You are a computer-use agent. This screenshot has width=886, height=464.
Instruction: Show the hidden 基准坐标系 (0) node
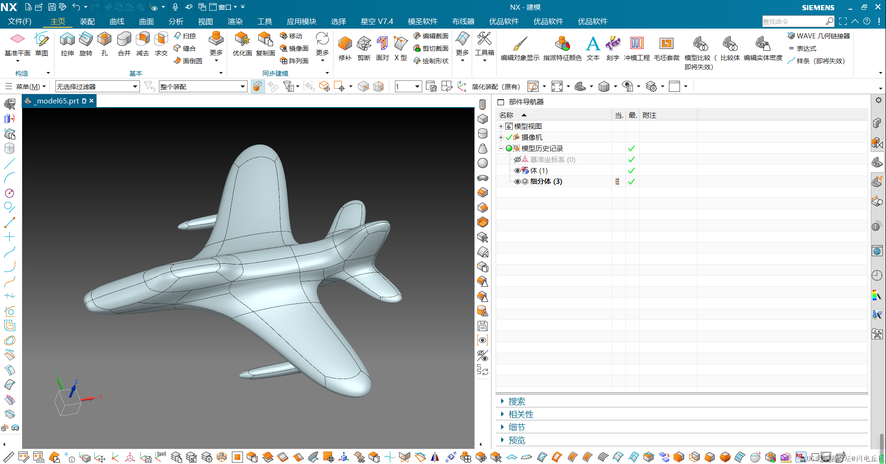(517, 159)
